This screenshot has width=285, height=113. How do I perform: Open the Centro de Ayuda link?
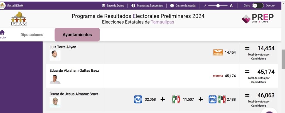186,6
